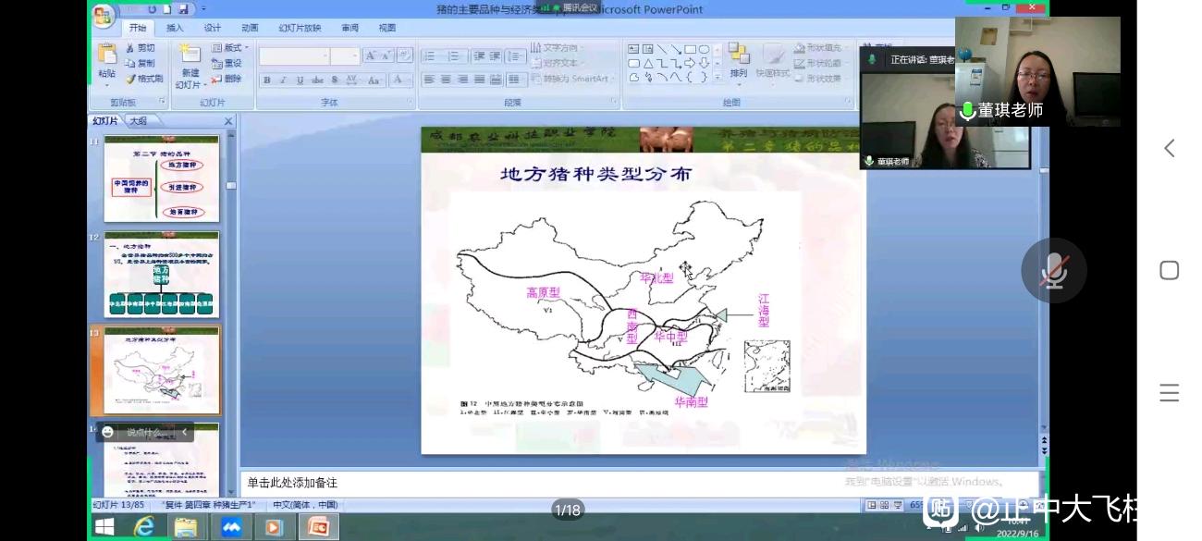Cut selection with 剪切
Viewport: 1202px width, 541px height.
(x=140, y=48)
